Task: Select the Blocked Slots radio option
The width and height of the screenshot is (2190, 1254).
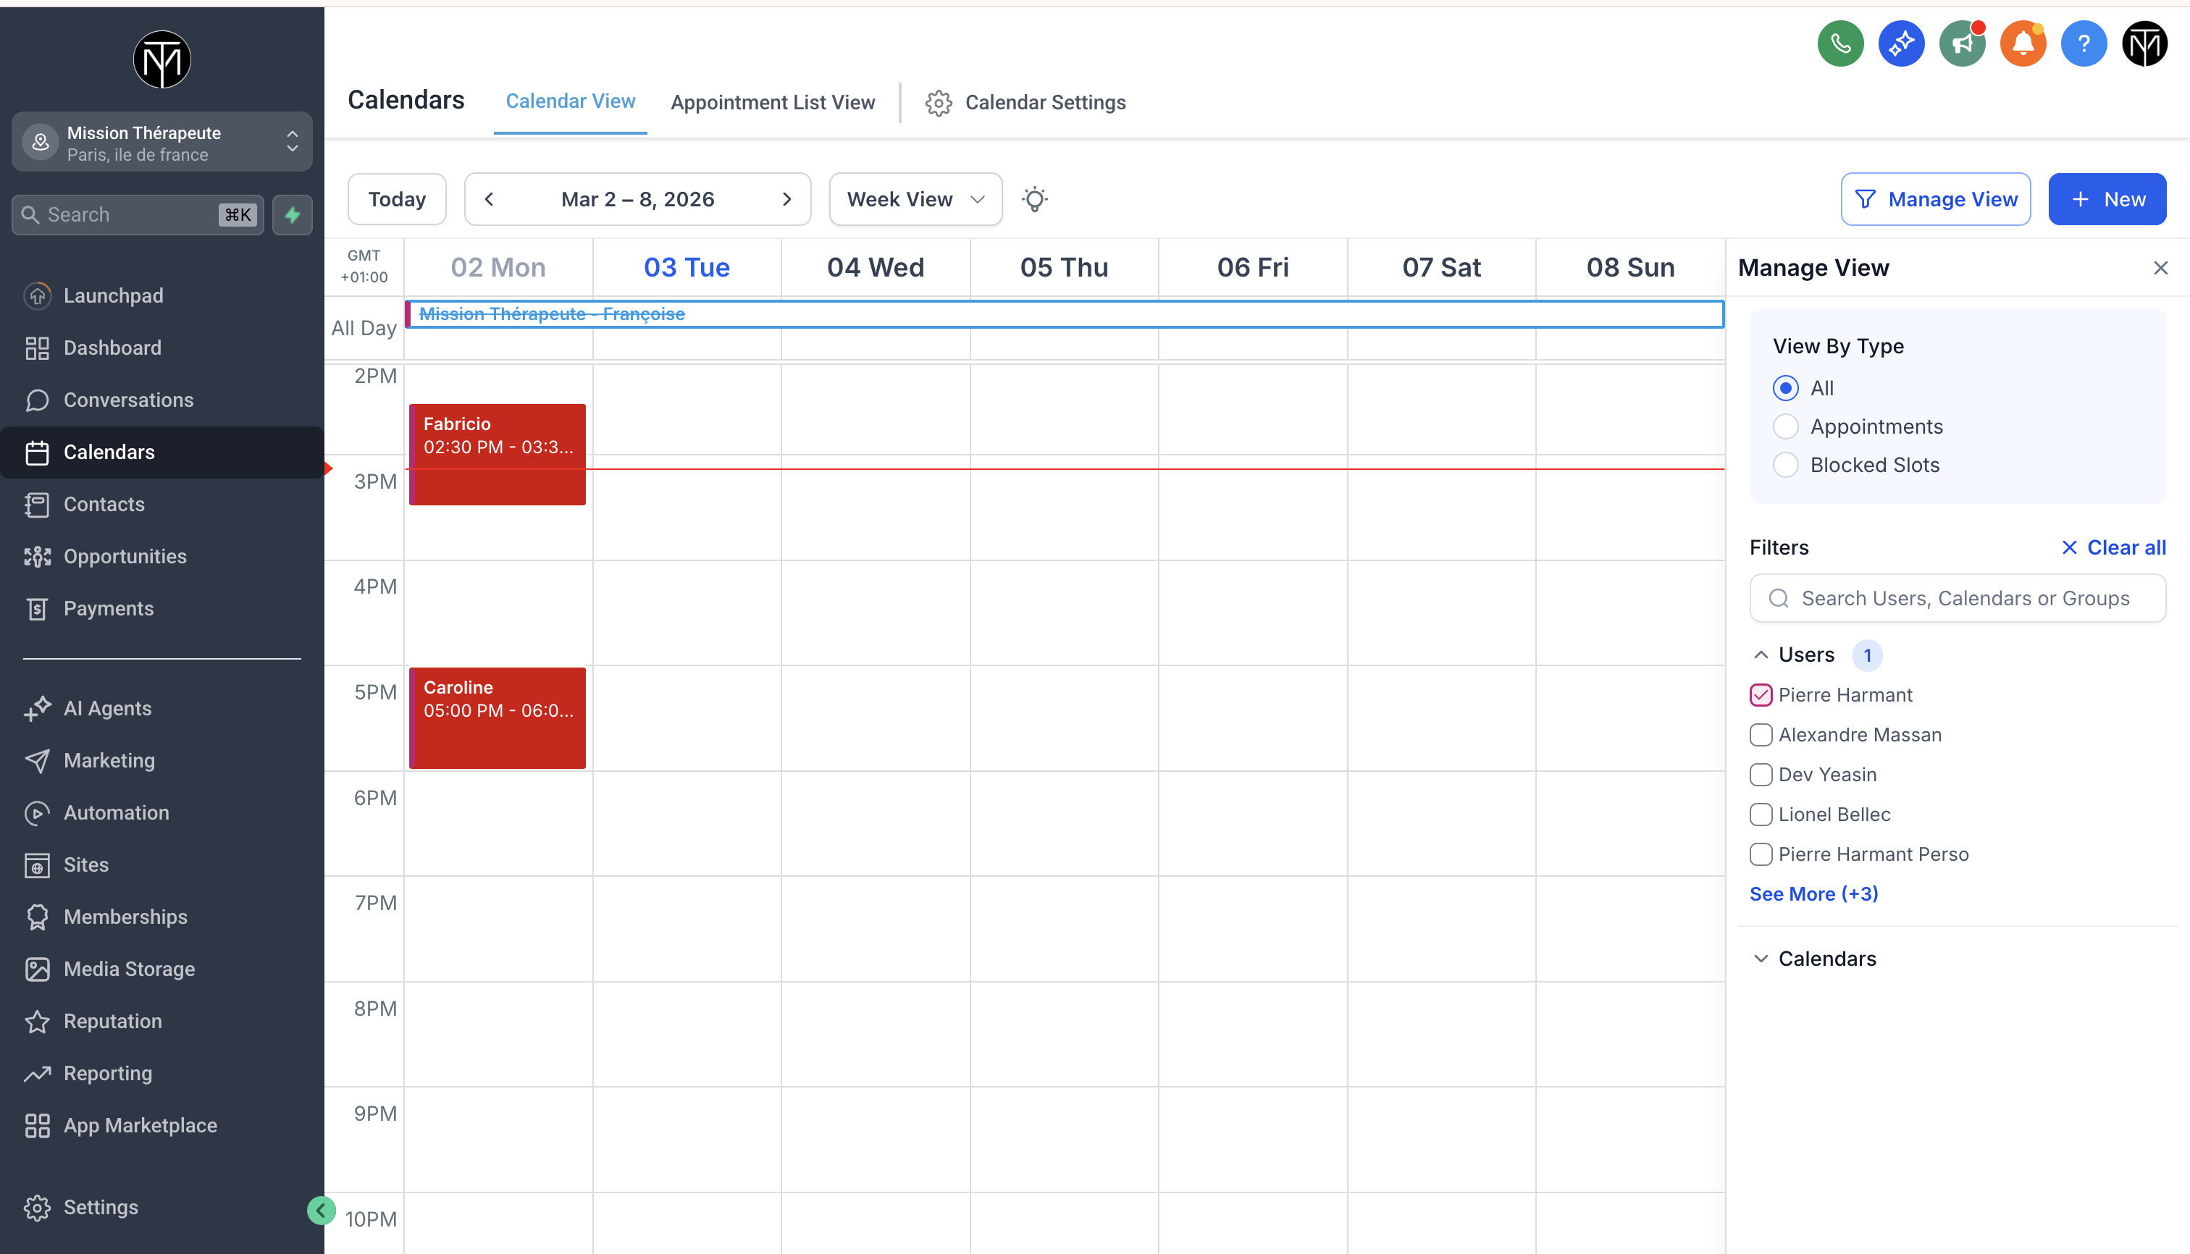Action: pyautogui.click(x=1785, y=465)
